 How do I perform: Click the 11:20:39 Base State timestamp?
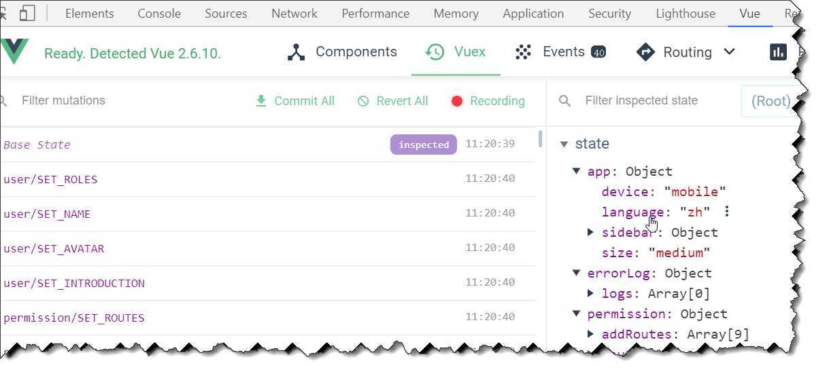[490, 145]
